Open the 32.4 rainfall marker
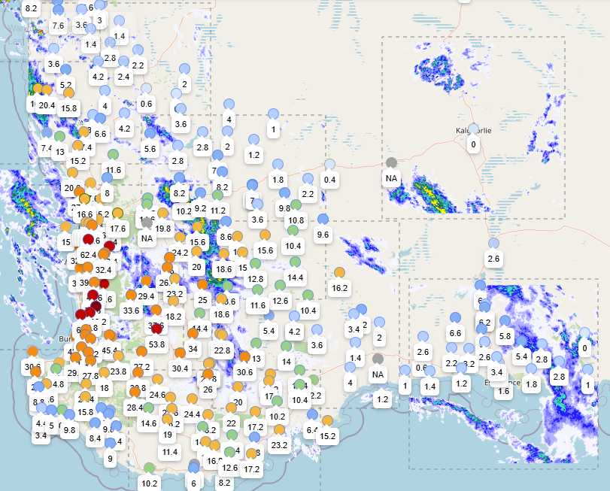This screenshot has width=610, height=491. [x=104, y=254]
